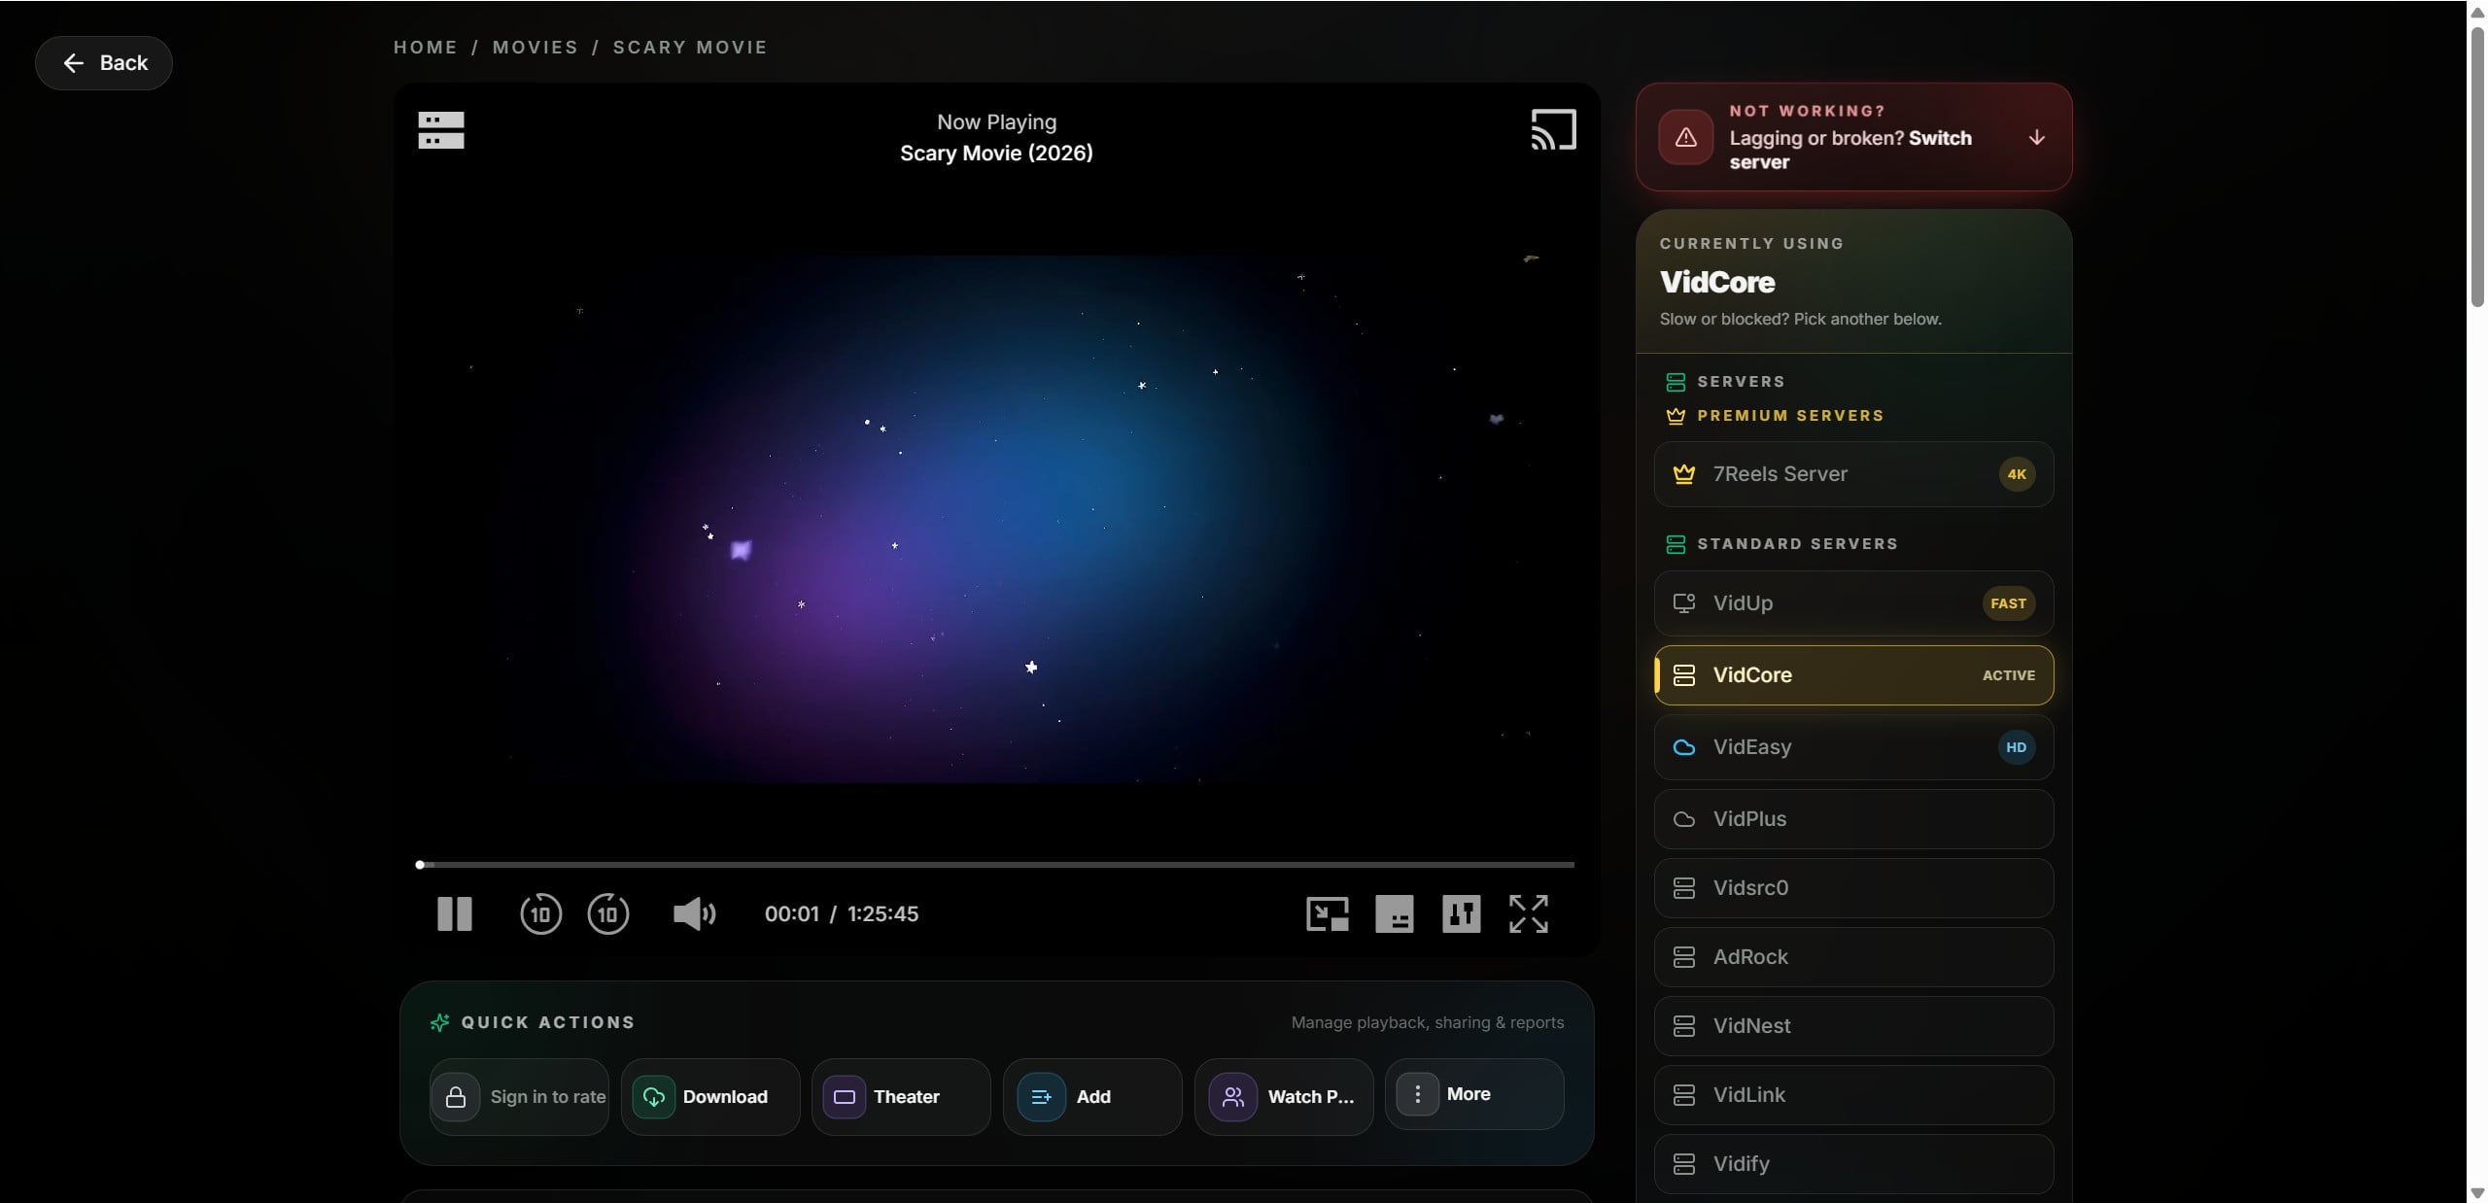The image size is (2488, 1203).
Task: Open the cast to device icon
Action: [x=1553, y=129]
